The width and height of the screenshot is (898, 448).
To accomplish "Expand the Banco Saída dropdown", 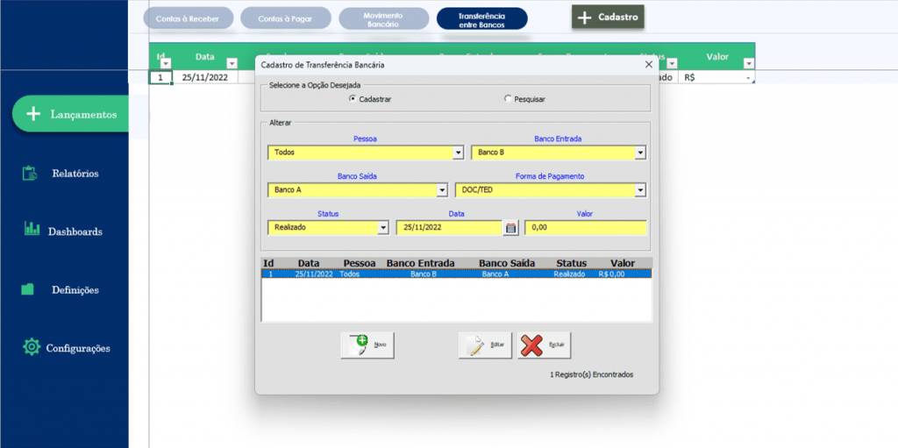I will (x=442, y=190).
